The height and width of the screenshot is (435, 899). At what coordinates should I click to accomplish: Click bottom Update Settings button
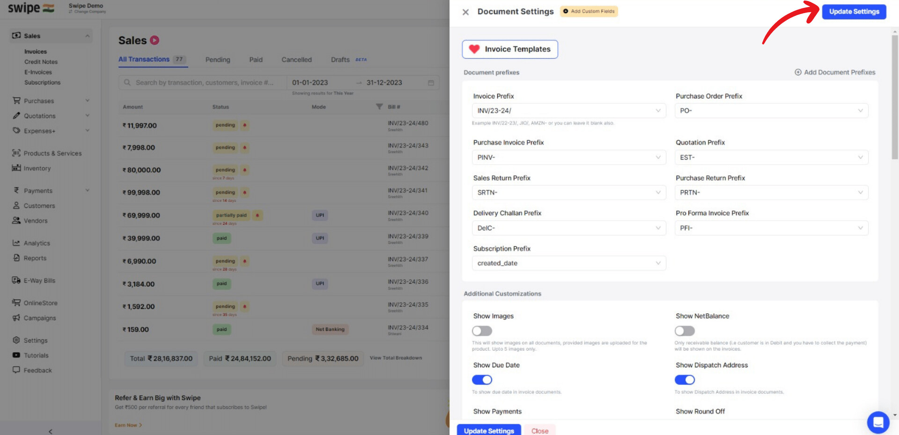coord(489,430)
